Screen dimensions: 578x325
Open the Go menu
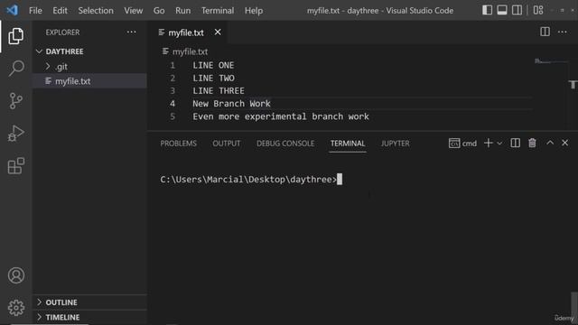click(x=159, y=10)
